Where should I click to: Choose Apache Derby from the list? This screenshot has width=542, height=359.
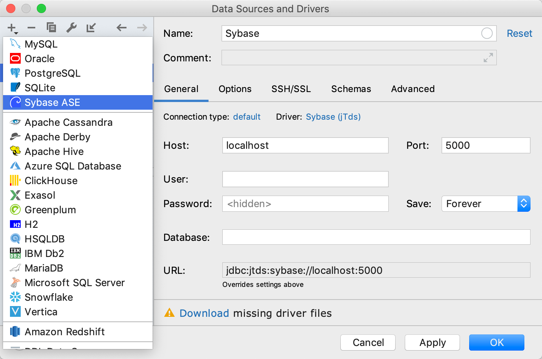[x=78, y=137]
